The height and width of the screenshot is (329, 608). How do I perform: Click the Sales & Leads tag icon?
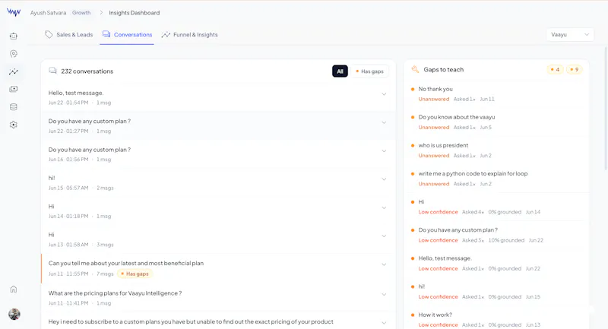[49, 34]
